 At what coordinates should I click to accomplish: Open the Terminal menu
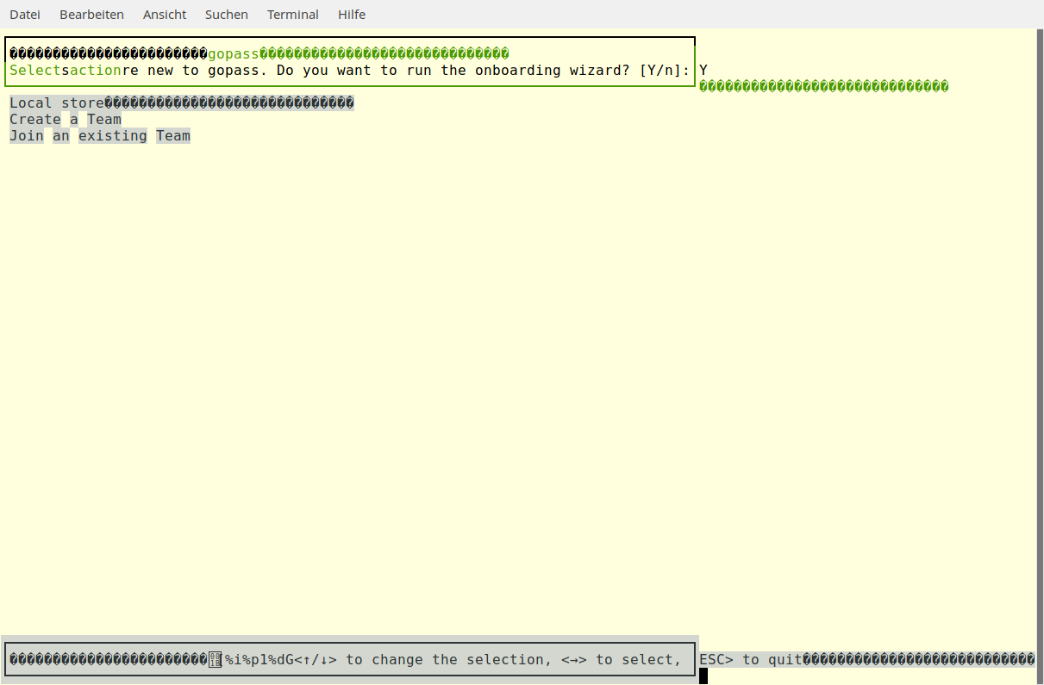pos(292,14)
